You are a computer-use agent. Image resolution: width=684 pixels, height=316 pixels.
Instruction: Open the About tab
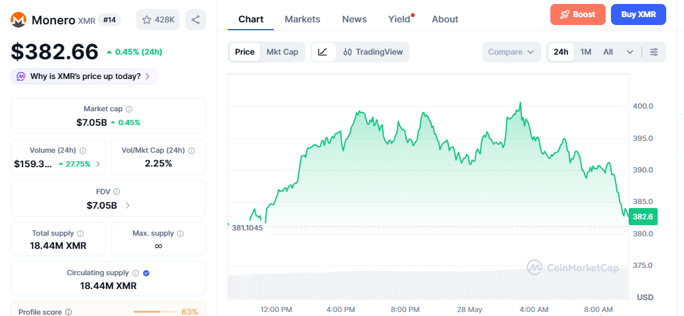click(445, 19)
